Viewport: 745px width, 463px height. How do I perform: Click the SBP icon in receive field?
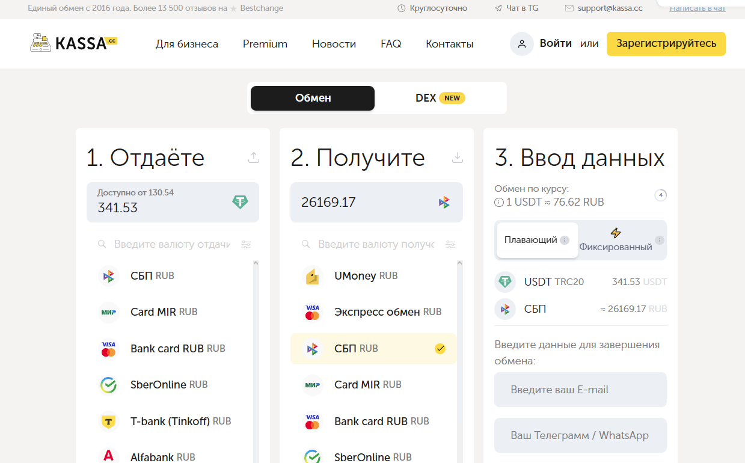tap(444, 203)
